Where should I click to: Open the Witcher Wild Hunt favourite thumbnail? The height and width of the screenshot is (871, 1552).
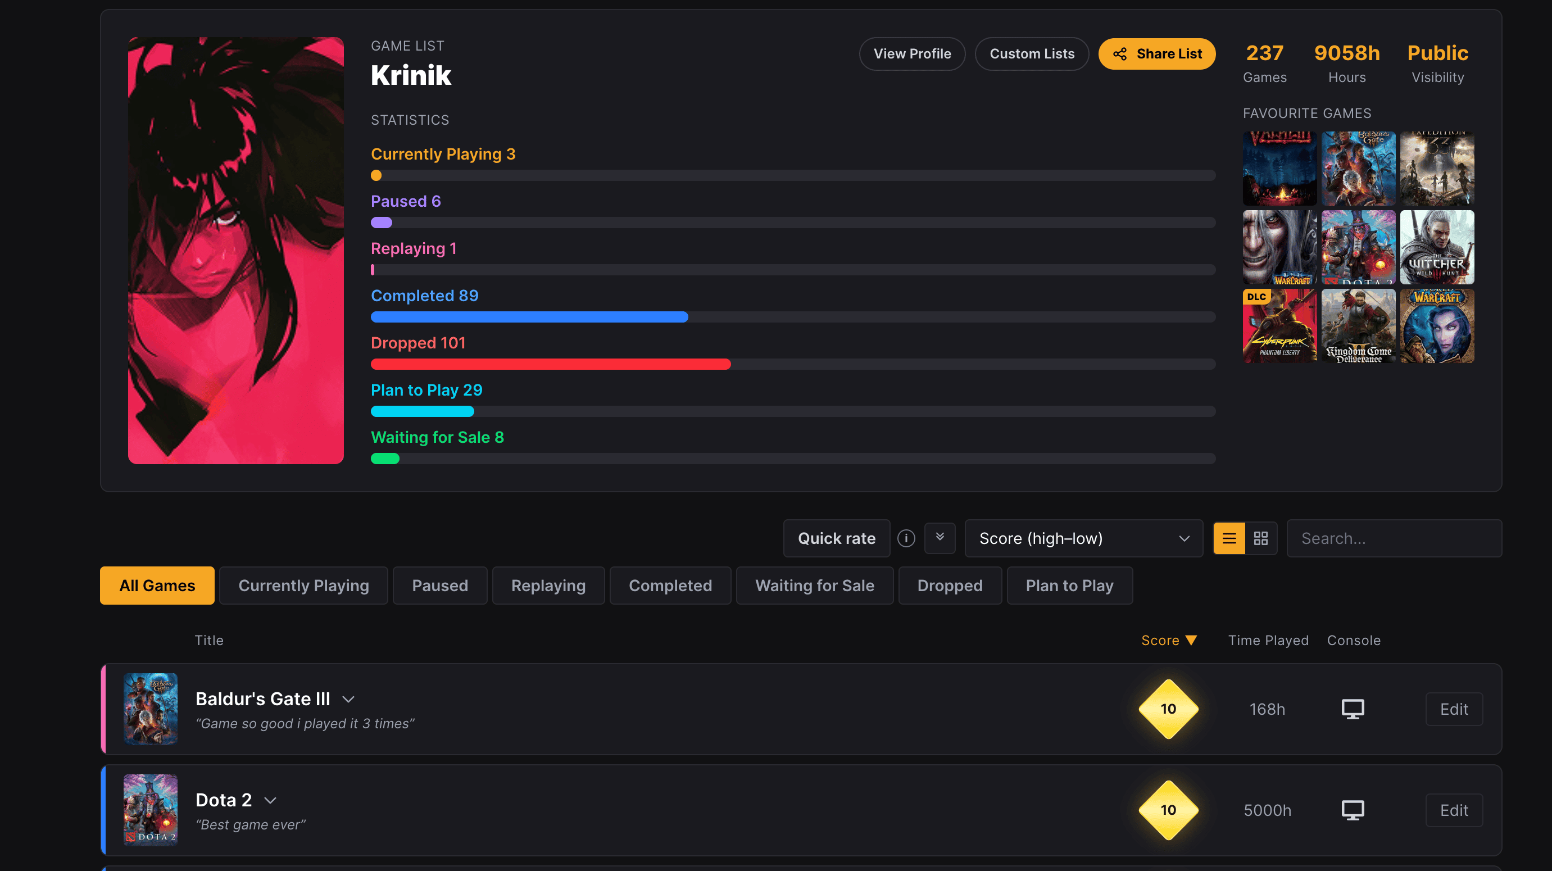1436,247
